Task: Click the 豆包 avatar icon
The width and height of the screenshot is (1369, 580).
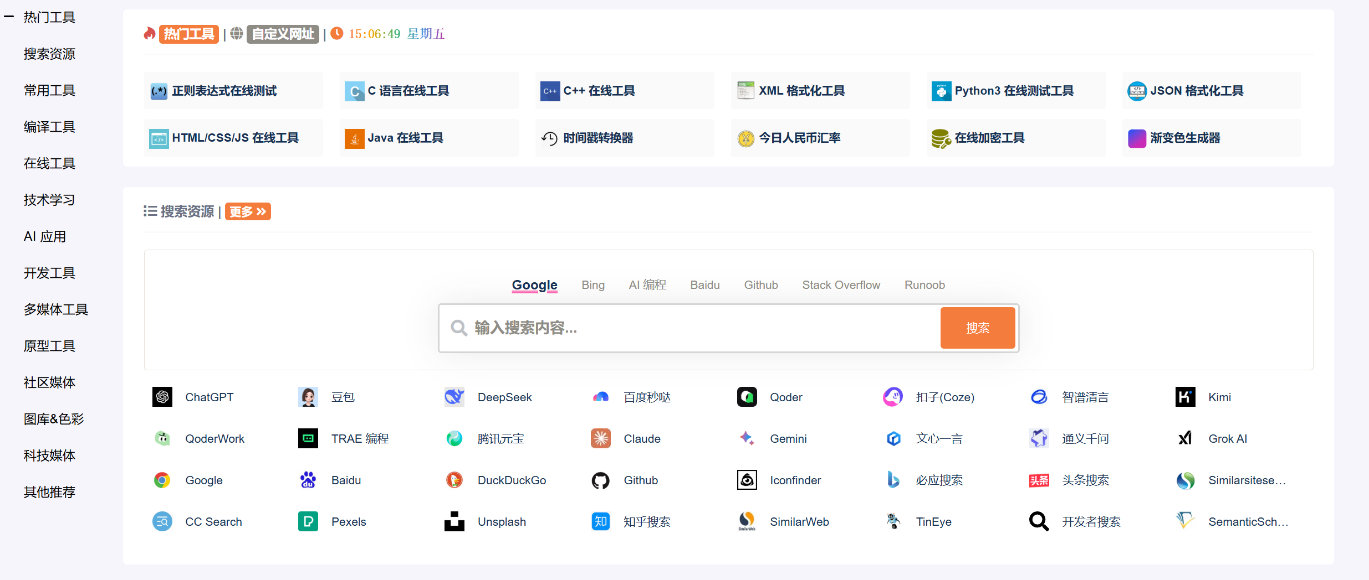Action: pos(308,397)
